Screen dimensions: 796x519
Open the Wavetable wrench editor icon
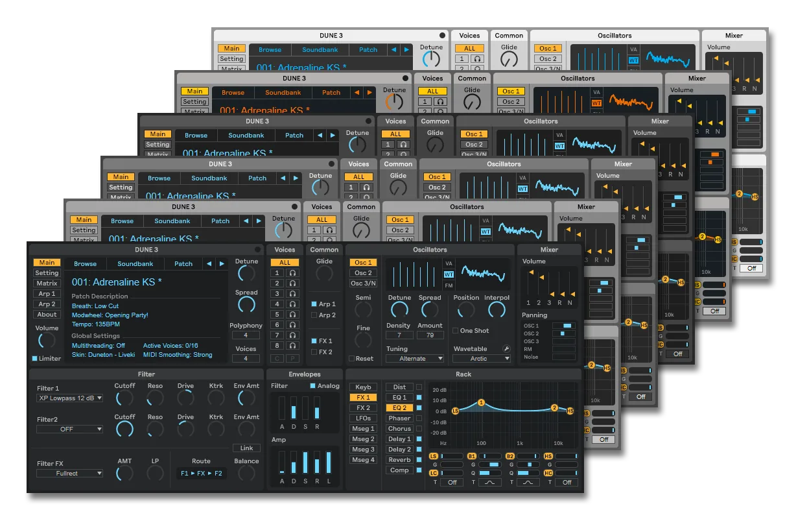[506, 348]
